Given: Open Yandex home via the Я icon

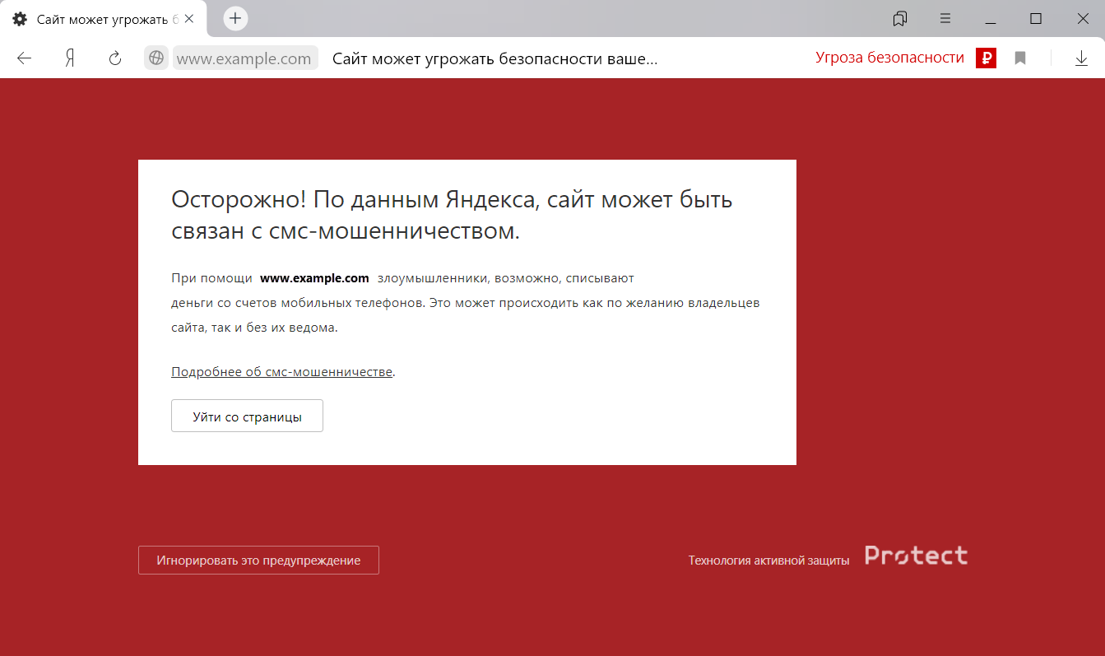Looking at the screenshot, I should (x=70, y=58).
